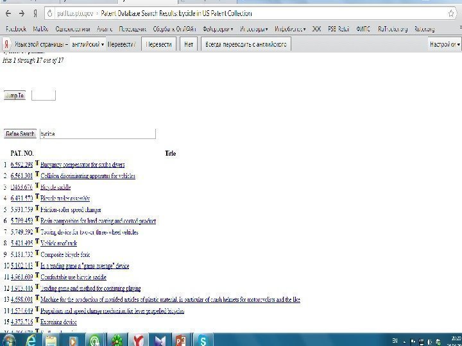Expand the Настройки dropdown in the translate bar
462x346 pixels.
pyautogui.click(x=445, y=44)
